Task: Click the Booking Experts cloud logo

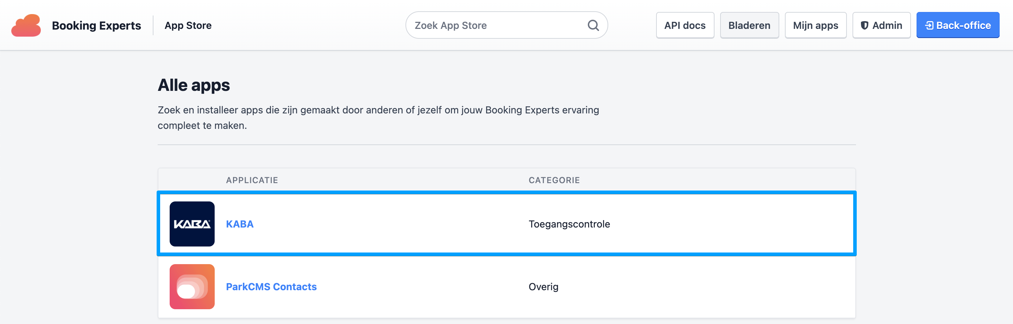Action: click(26, 26)
